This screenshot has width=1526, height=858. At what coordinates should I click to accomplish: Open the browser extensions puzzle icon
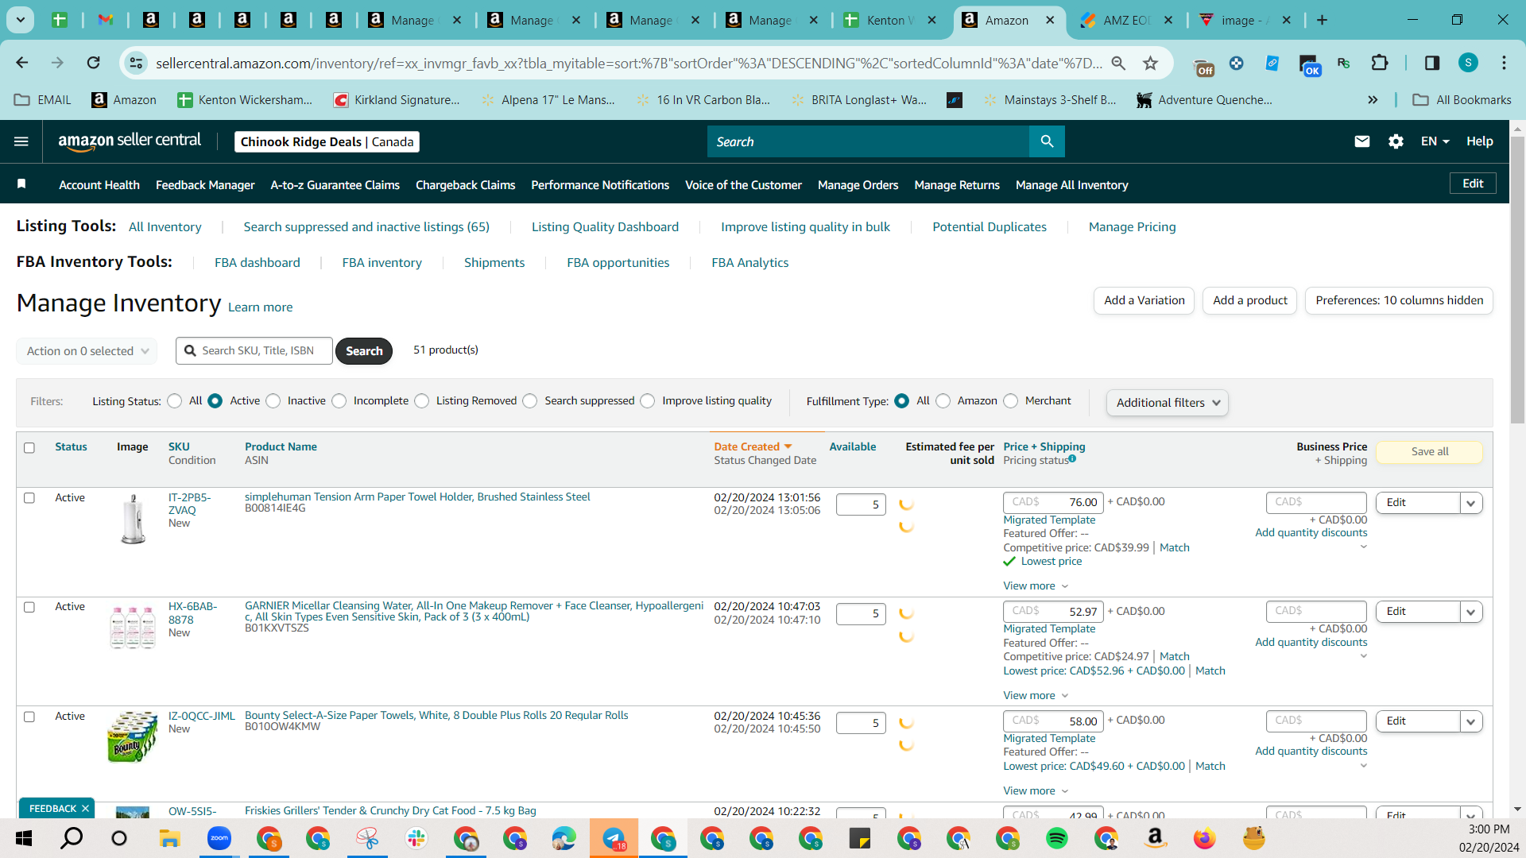point(1380,63)
